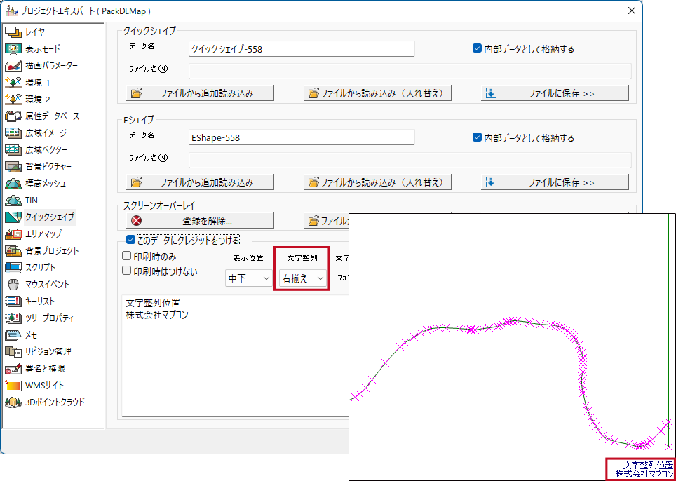Click the 登録を解除... button
The width and height of the screenshot is (676, 481).
click(200, 221)
